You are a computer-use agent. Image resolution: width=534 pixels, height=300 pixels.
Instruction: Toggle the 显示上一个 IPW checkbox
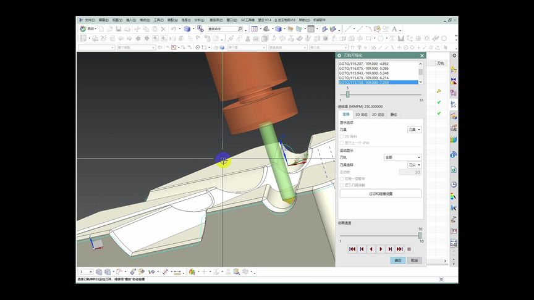click(342, 143)
